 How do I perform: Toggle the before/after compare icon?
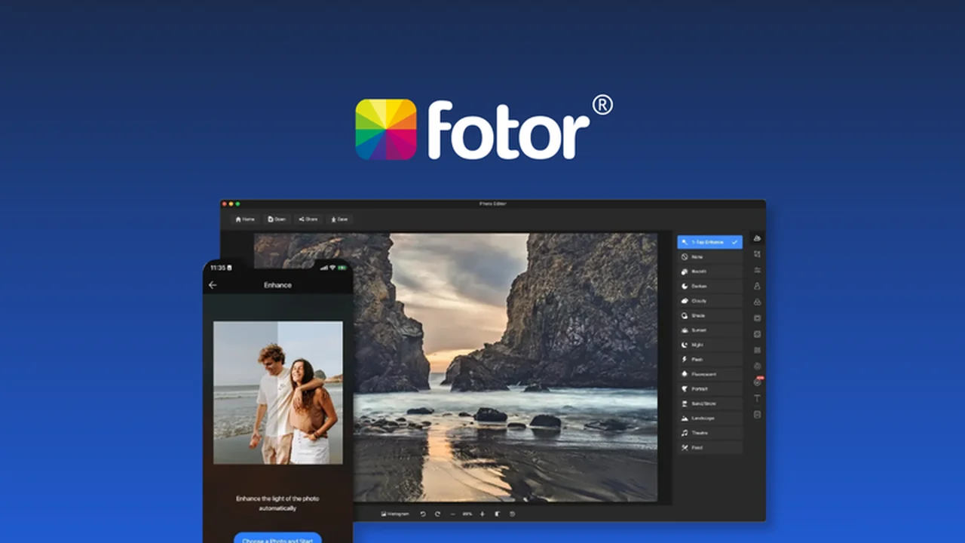pos(498,514)
